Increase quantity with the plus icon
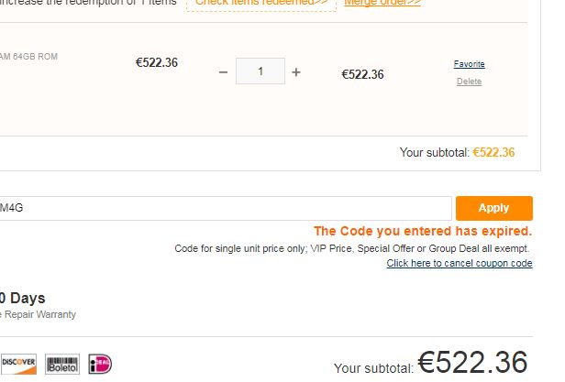 click(296, 72)
